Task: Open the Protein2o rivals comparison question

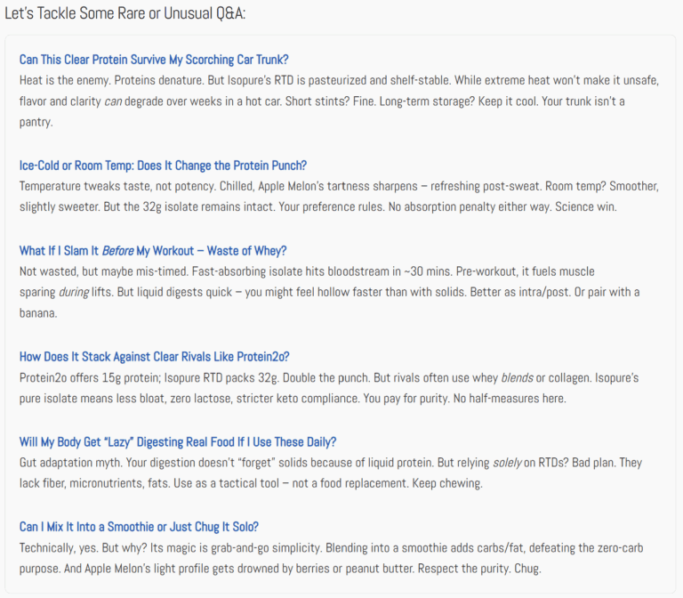Action: tap(166, 357)
